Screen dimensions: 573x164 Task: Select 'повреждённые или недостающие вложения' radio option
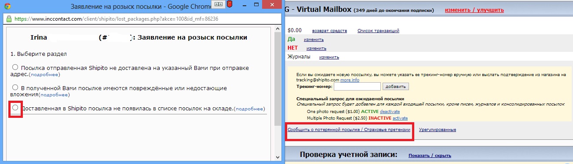[x=15, y=87]
